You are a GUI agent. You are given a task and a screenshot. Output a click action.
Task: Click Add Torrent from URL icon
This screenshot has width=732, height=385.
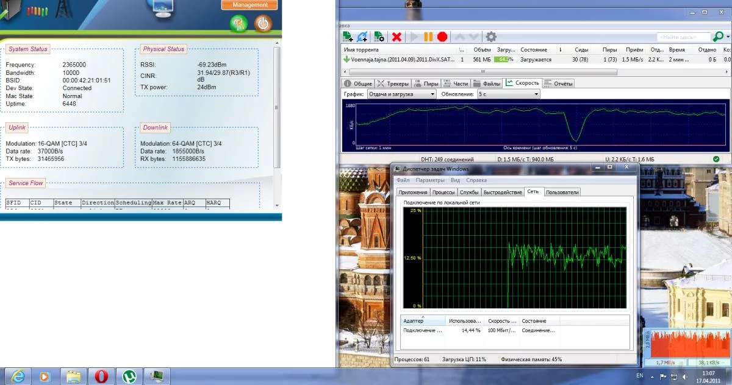pos(362,37)
